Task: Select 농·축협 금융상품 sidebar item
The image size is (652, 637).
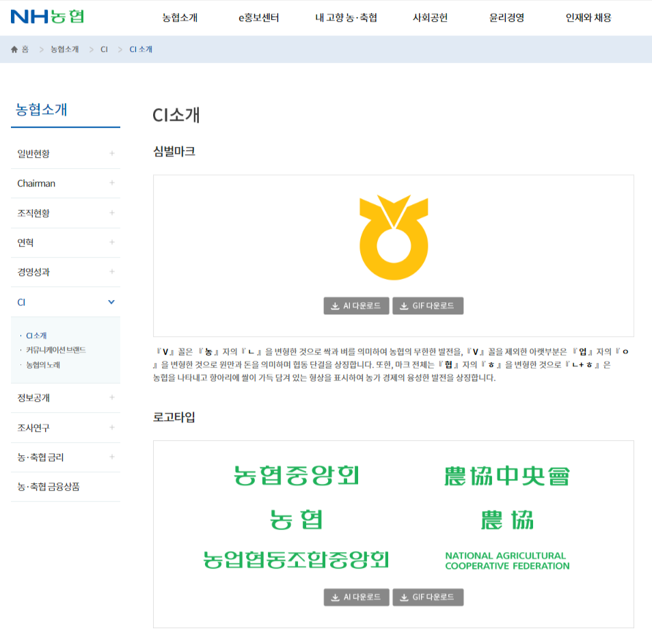Action: tap(49, 487)
